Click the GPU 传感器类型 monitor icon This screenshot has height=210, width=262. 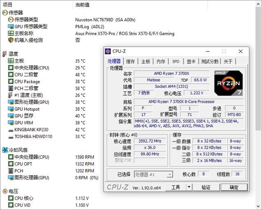click(x=11, y=27)
